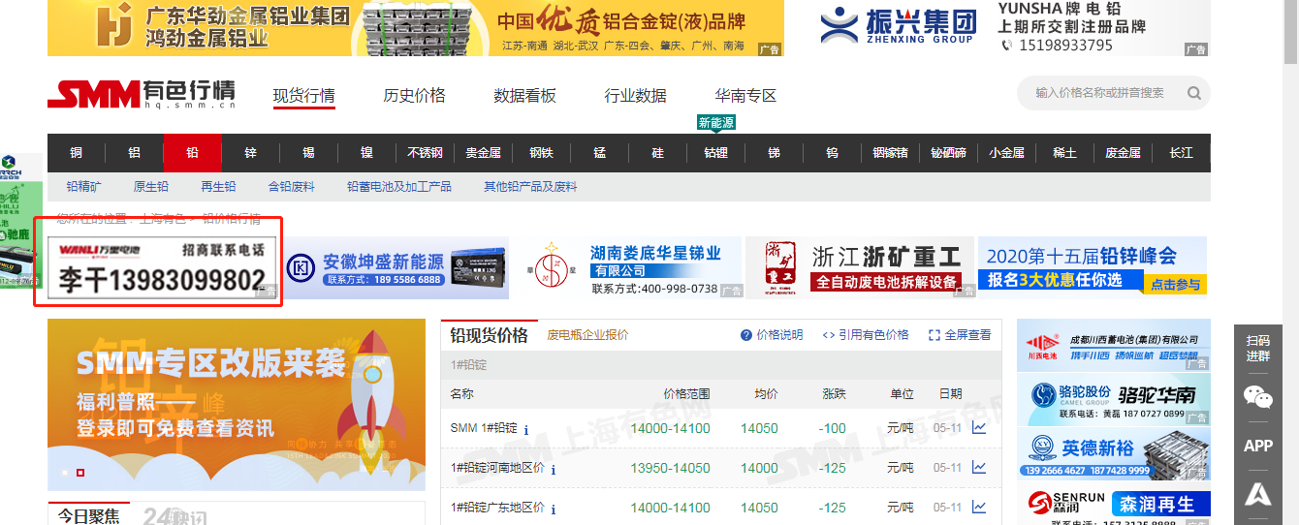The height and width of the screenshot is (525, 1299).
Task: Click the search magnifier icon
Action: click(x=1193, y=94)
